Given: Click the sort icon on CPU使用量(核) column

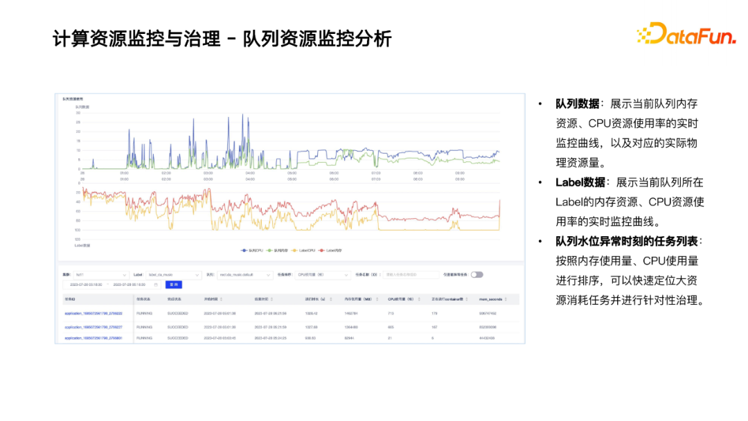Looking at the screenshot, I should tap(418, 298).
